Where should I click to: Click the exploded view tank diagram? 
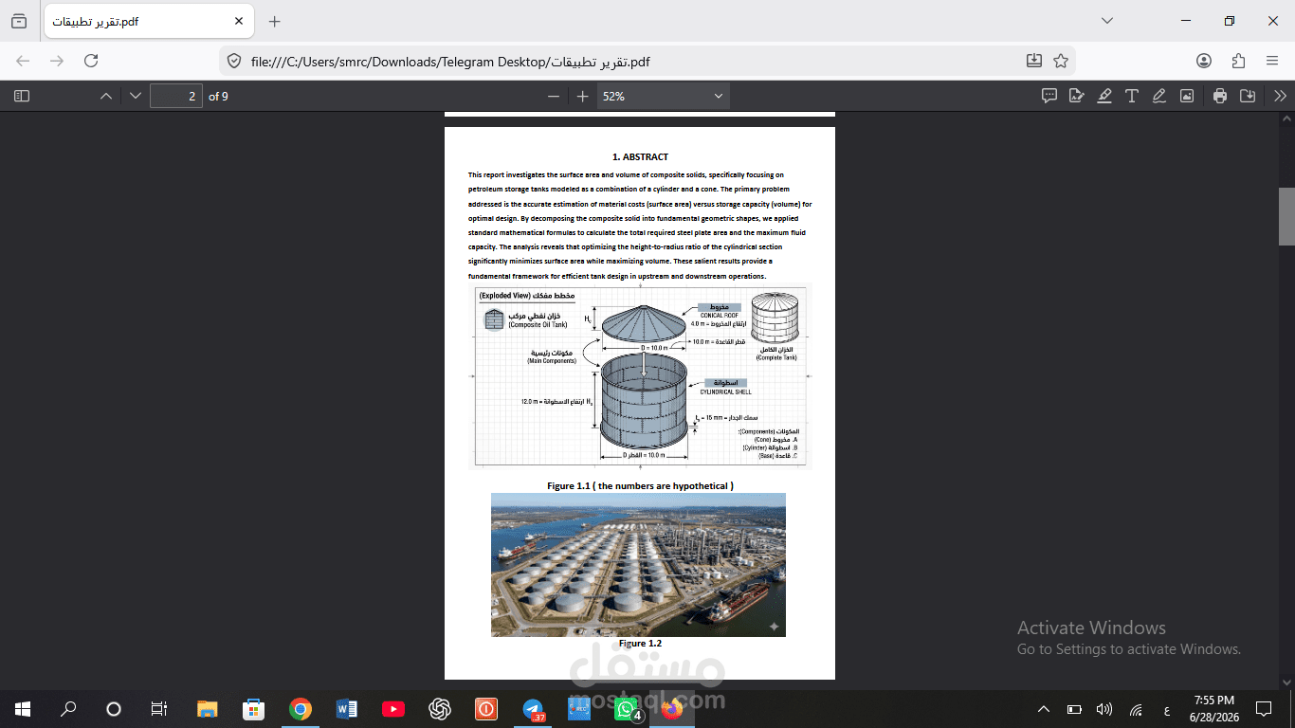(x=640, y=376)
